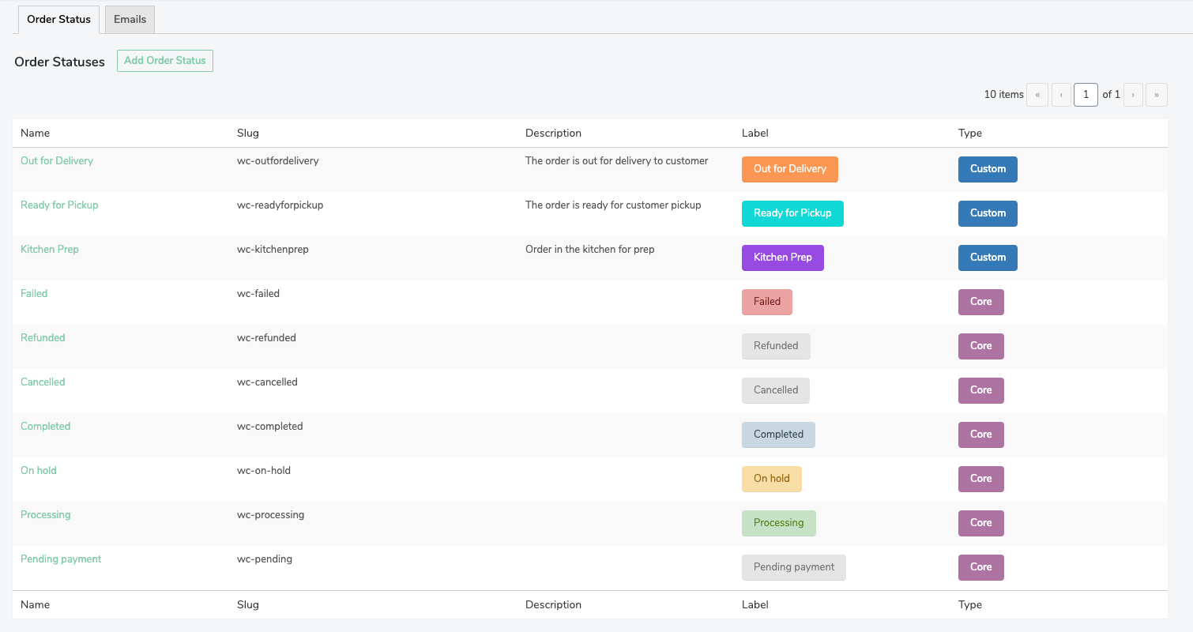
Task: Open the Processing status
Action: (x=45, y=514)
